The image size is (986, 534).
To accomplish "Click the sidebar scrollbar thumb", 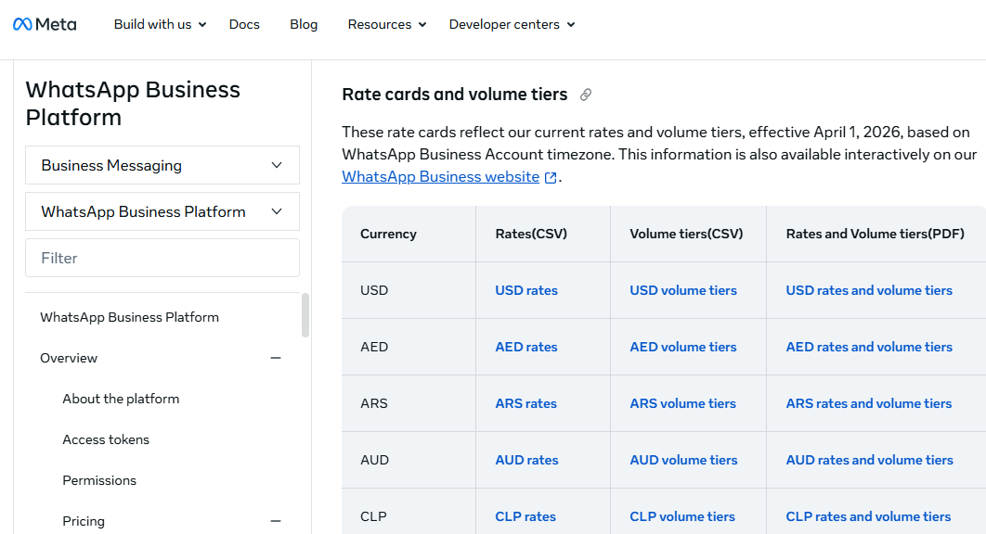I will click(x=305, y=315).
